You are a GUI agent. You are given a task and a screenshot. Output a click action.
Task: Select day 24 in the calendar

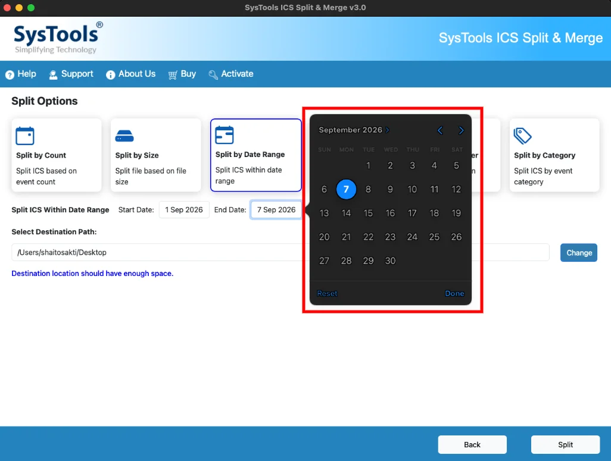pyautogui.click(x=412, y=237)
